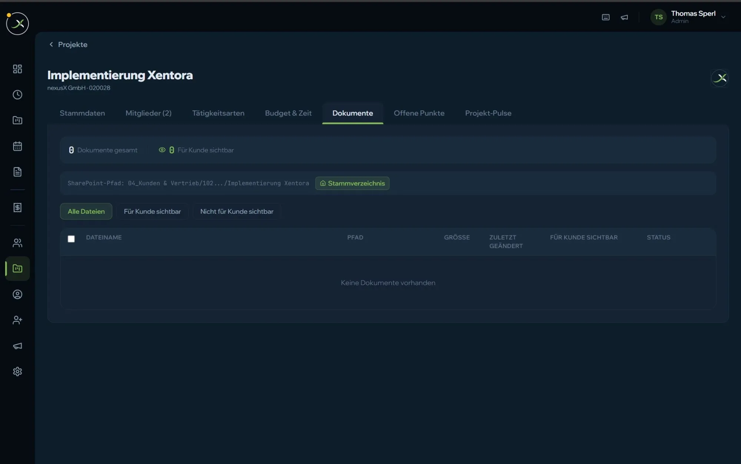Go back via Projekte link

[x=69, y=44]
